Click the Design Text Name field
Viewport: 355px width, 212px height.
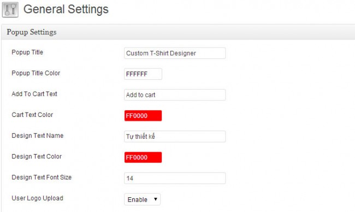click(175, 137)
